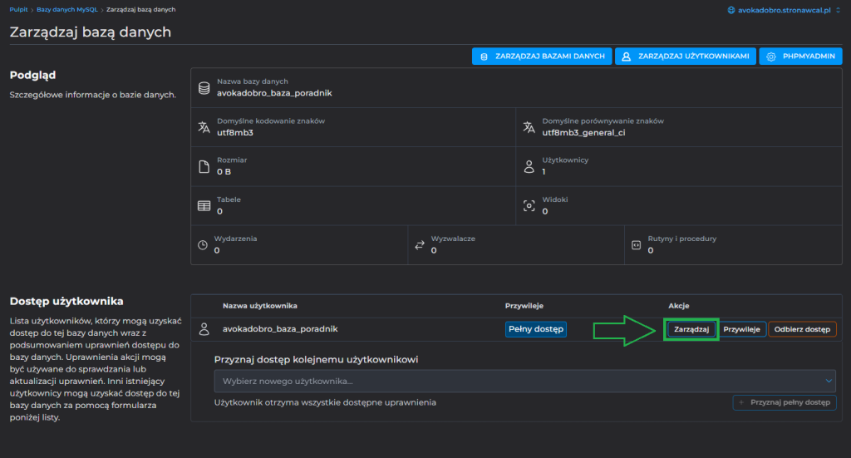Click the user icon next to avokadobro_baza_poradnik
This screenshot has width=851, height=458.
pyautogui.click(x=204, y=329)
